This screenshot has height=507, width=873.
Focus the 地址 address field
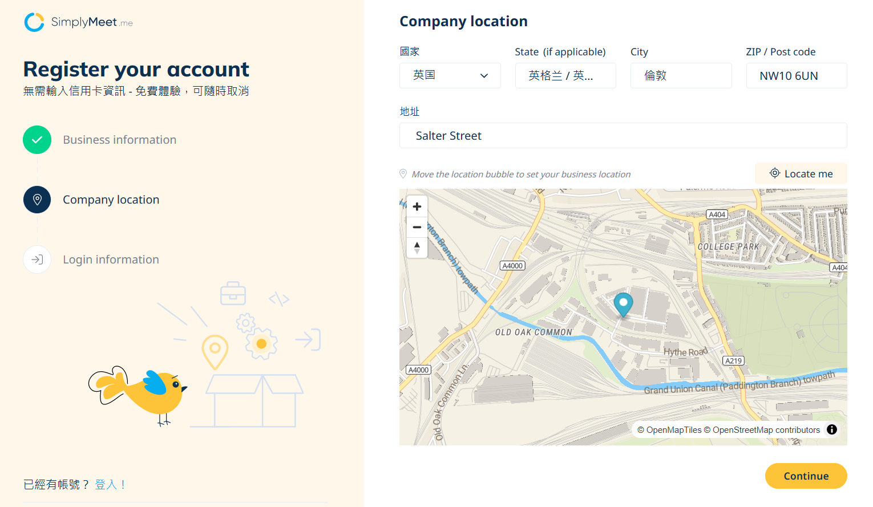click(623, 136)
